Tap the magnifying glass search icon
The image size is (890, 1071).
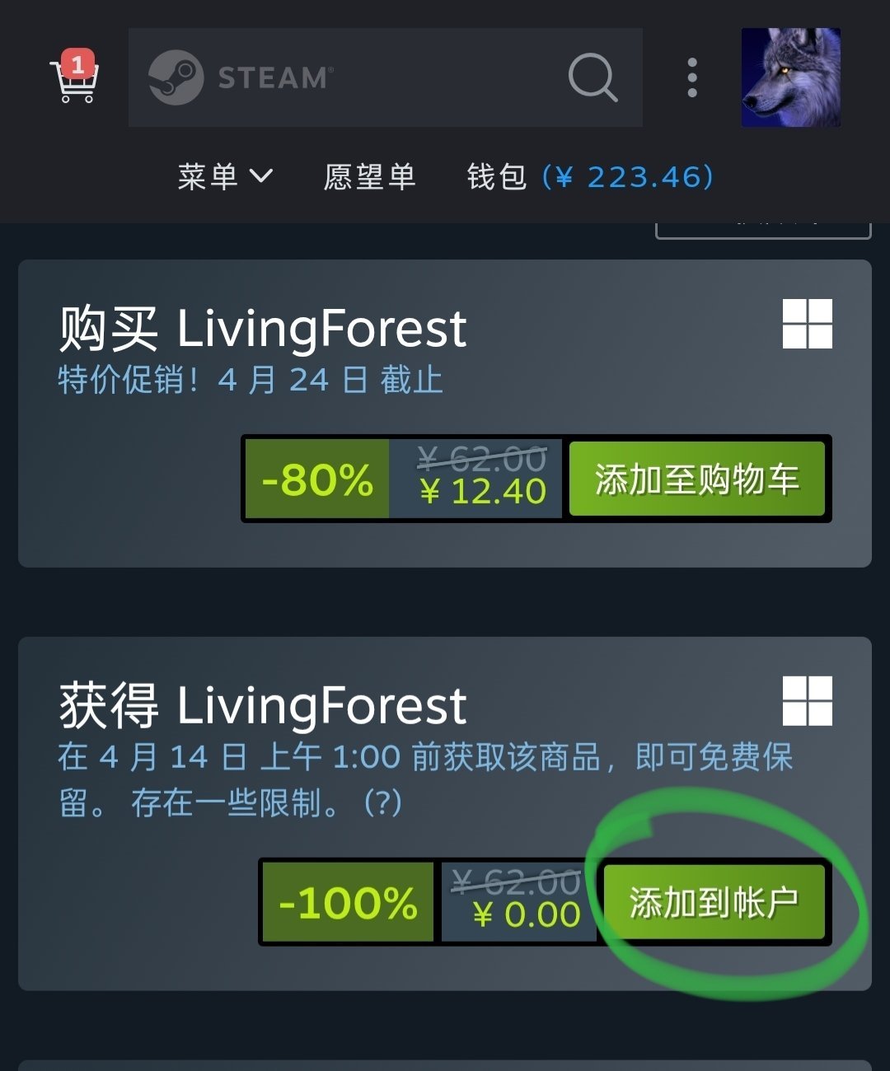[x=593, y=77]
